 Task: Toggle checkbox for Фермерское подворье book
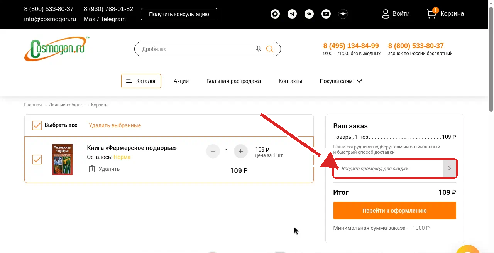(x=37, y=160)
